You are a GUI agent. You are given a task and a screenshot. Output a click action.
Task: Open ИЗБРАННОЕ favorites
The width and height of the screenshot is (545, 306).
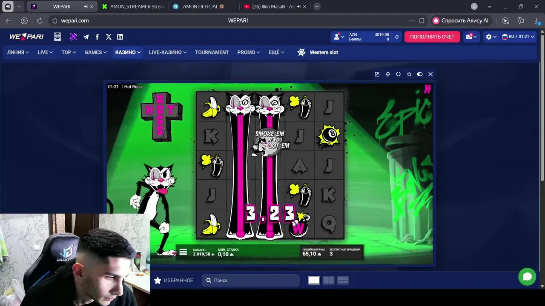click(x=174, y=280)
